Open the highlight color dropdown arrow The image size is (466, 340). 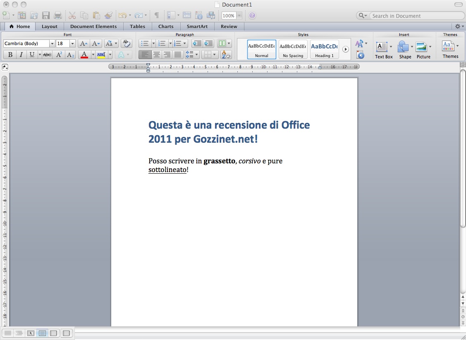click(110, 55)
